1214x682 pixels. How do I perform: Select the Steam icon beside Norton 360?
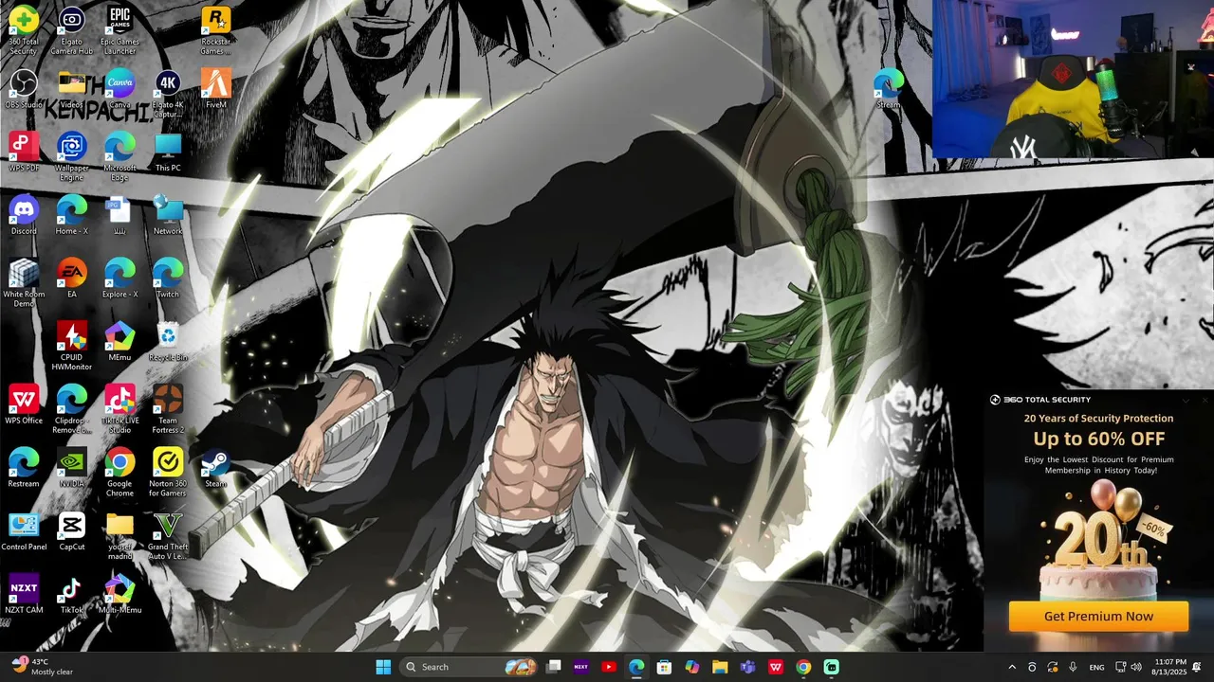coord(216,469)
